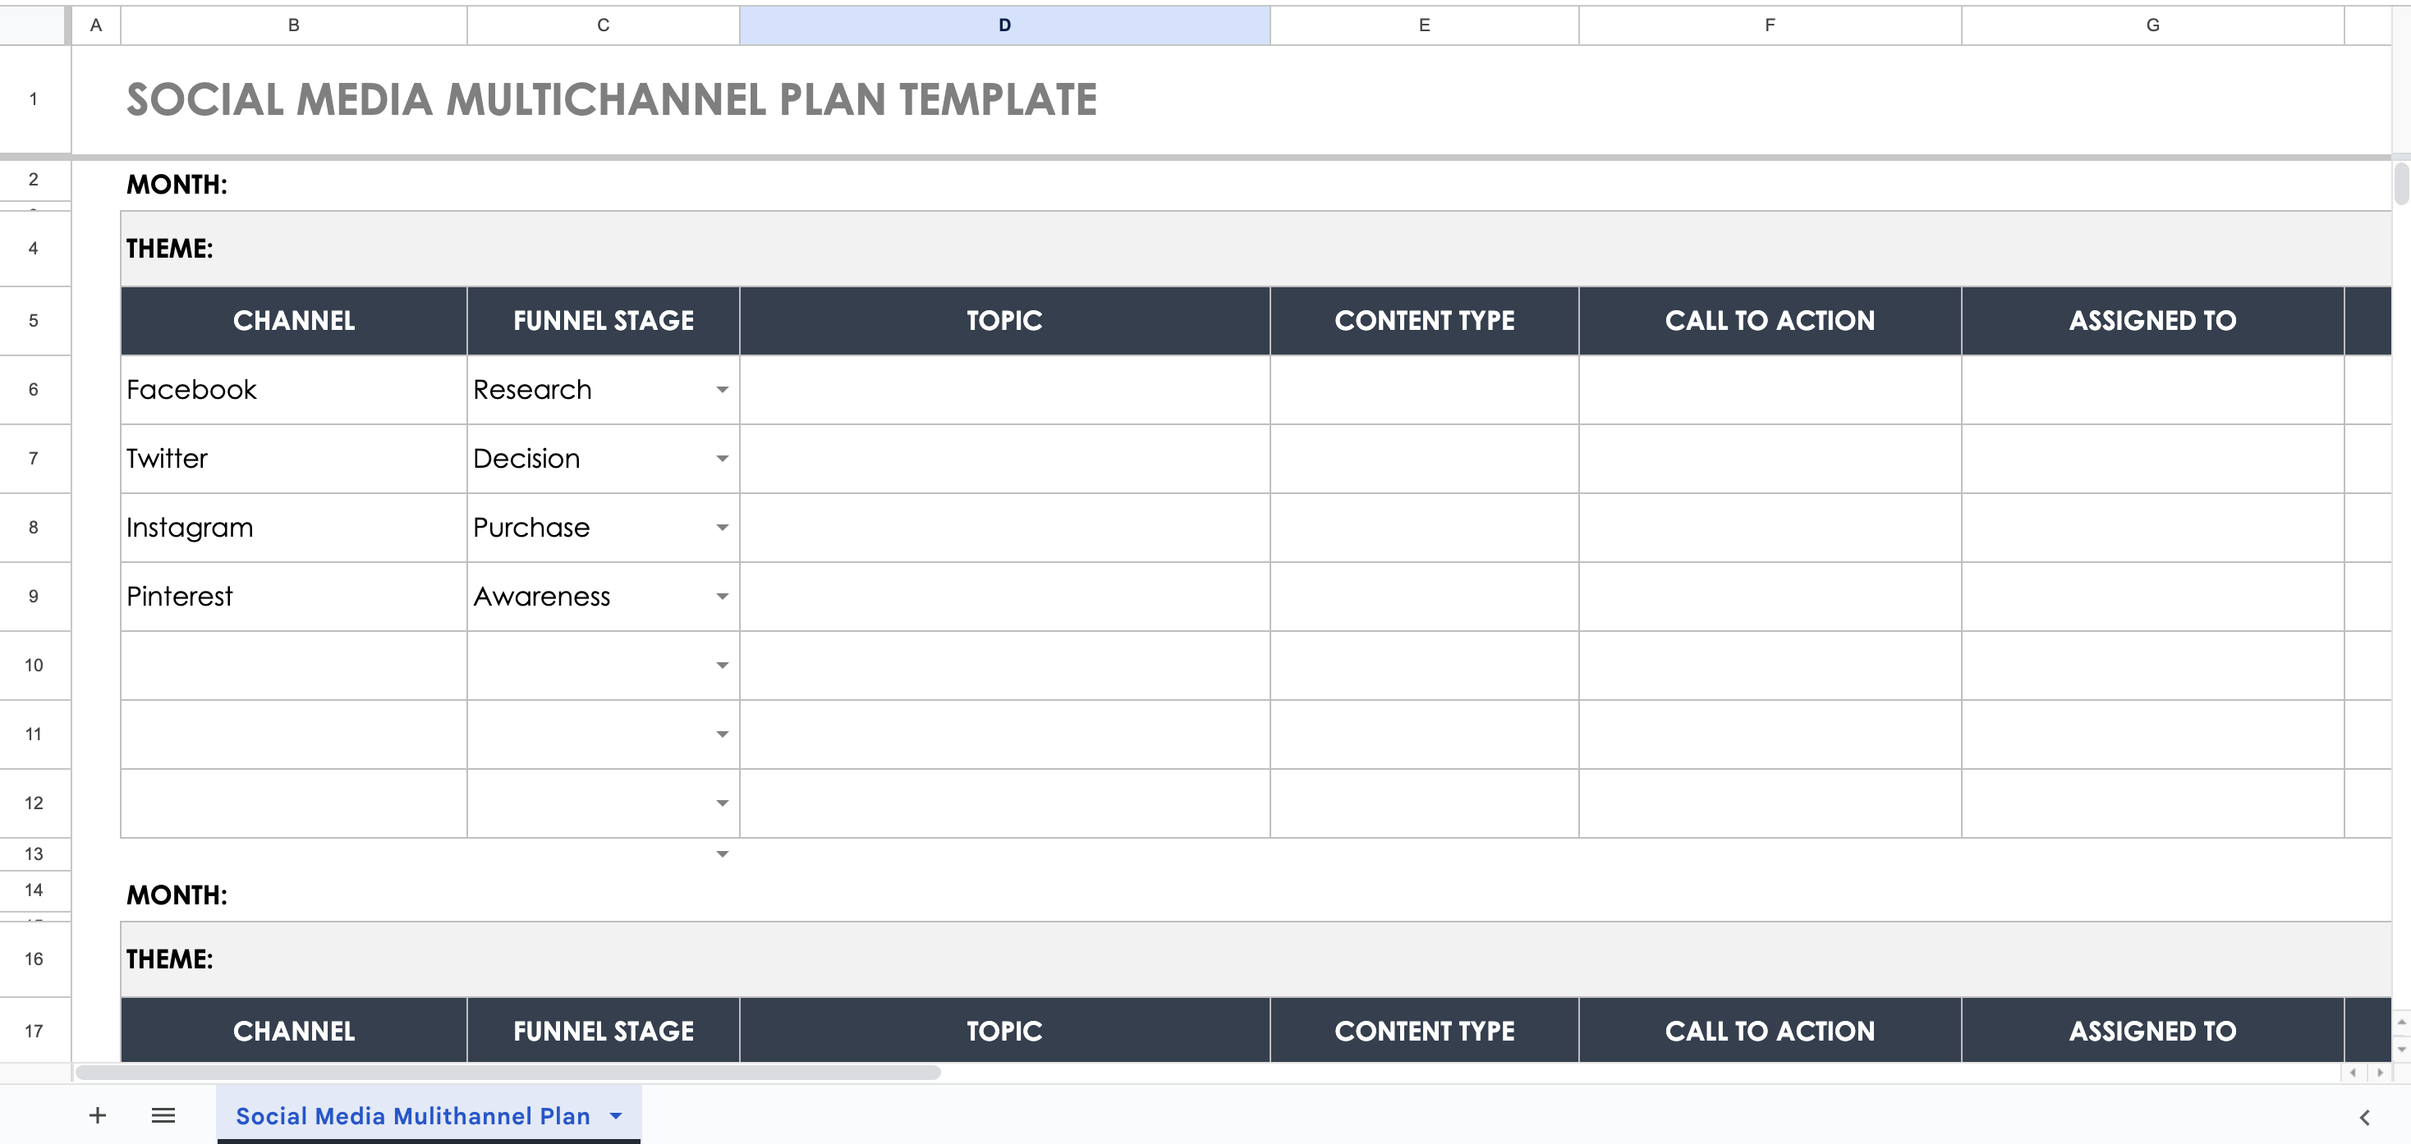Click the Facebook channel cell

pyautogui.click(x=293, y=390)
